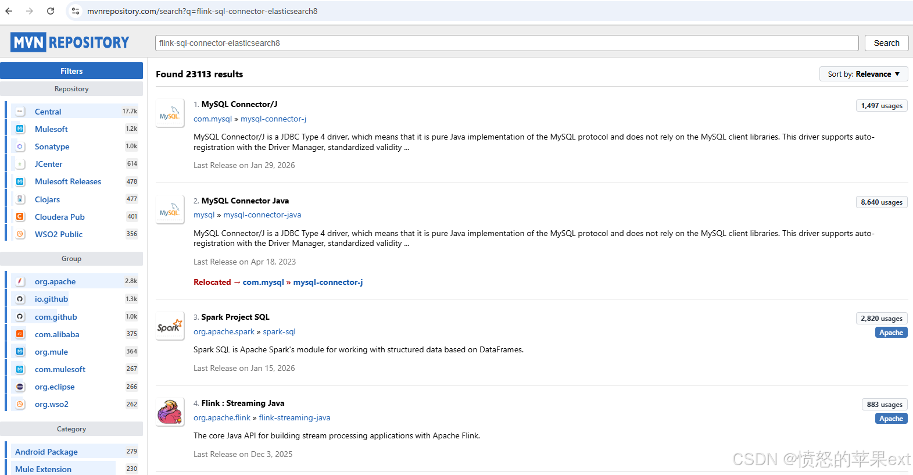Viewport: 913px width, 475px height.
Task: Click the com.alibaba group icon
Action: point(20,334)
